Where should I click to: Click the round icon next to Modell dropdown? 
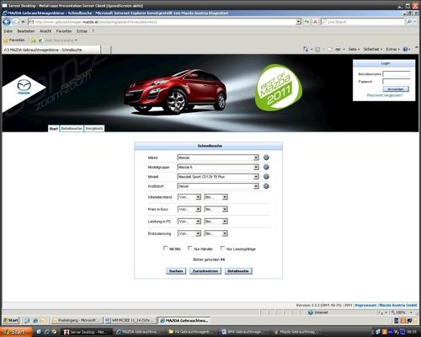[266, 177]
